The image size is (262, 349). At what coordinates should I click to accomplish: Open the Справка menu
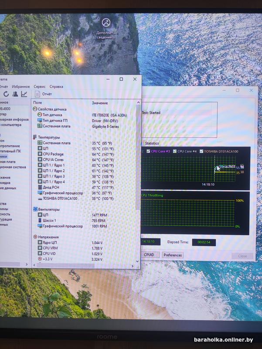click(56, 87)
